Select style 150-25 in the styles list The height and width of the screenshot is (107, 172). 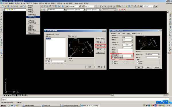[48, 39]
